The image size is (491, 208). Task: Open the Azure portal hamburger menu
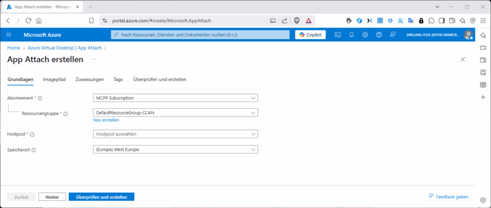8,35
